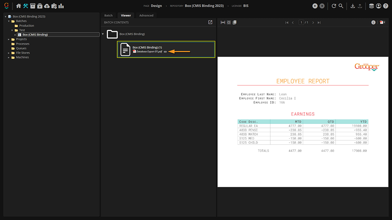
Task: Click the download icon in top bar
Action: tap(353, 6)
